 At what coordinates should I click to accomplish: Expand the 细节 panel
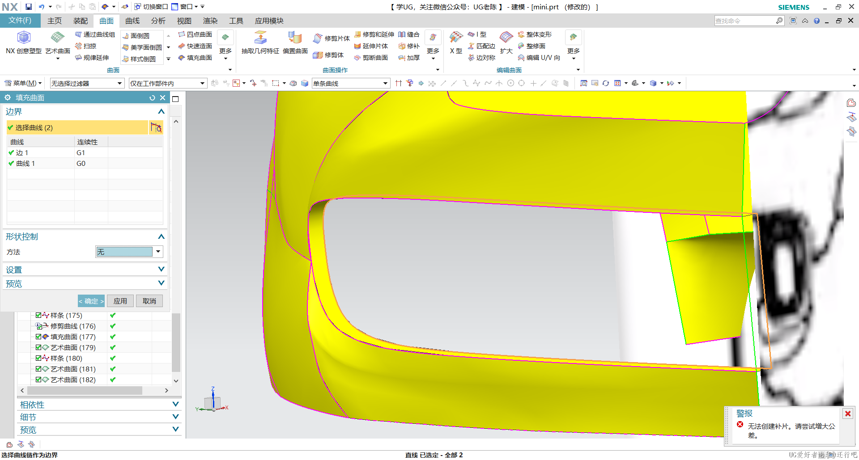tap(175, 417)
